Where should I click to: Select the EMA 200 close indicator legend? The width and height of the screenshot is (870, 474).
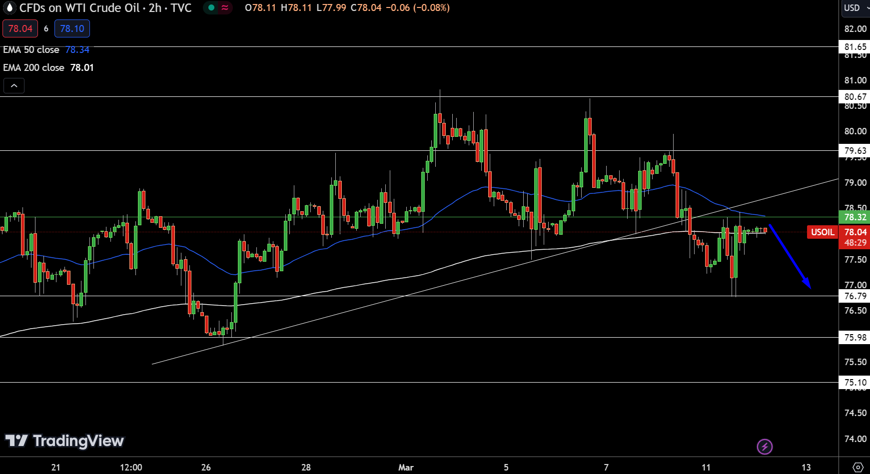tap(33, 67)
